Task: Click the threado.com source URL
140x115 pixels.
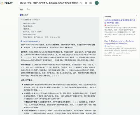Action: pyautogui.click(x=114, y=46)
